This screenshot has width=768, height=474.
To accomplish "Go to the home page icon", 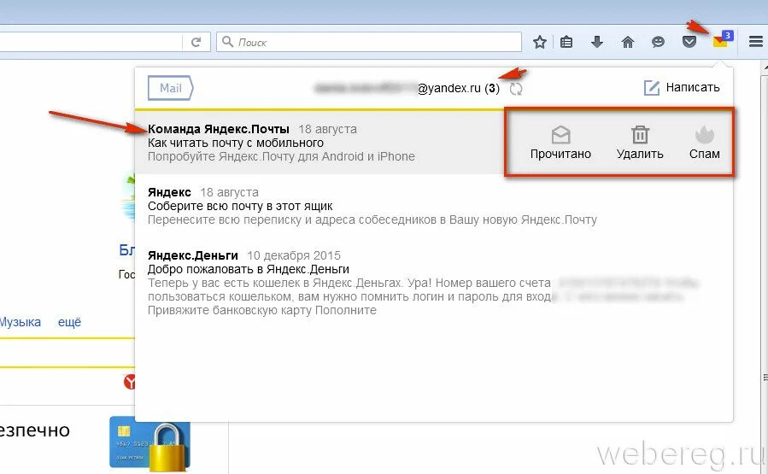I will pos(627,42).
